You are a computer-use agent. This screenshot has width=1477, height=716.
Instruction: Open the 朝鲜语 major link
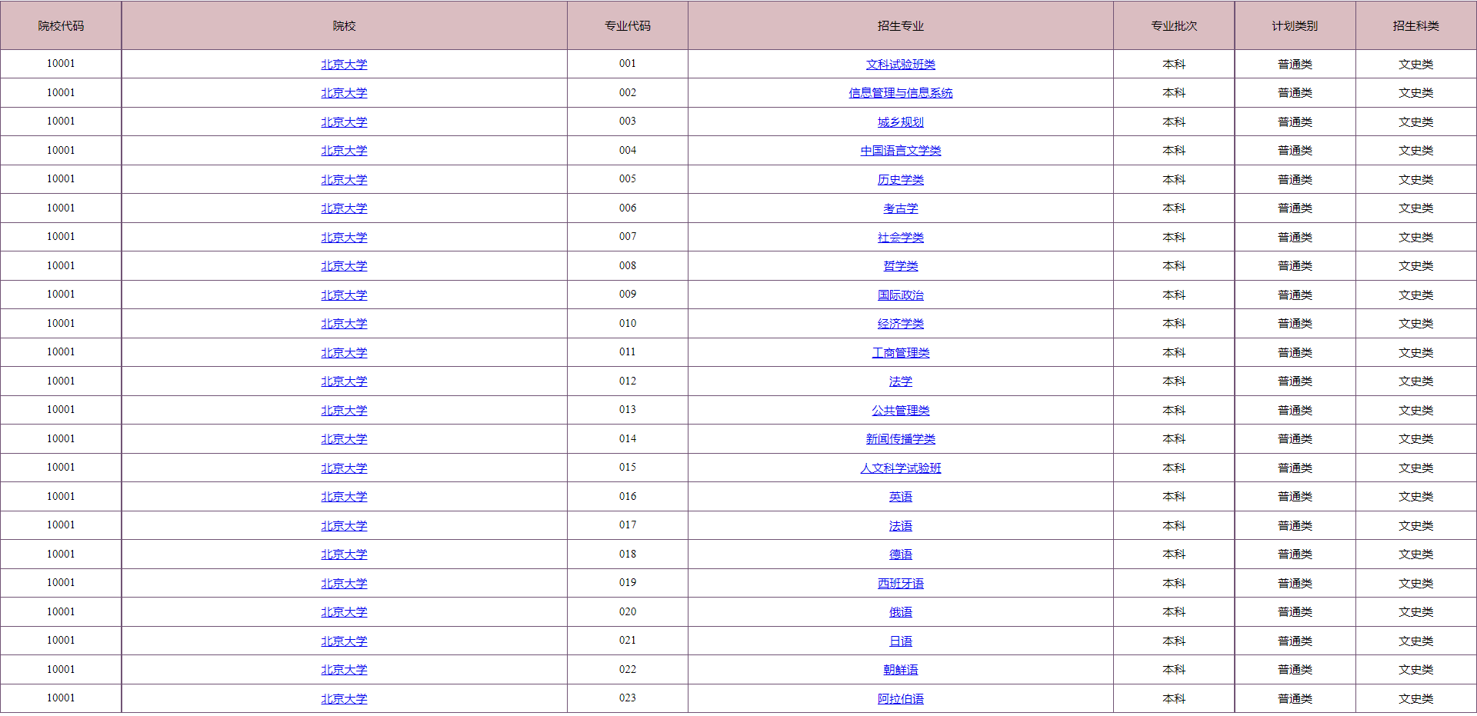(900, 670)
